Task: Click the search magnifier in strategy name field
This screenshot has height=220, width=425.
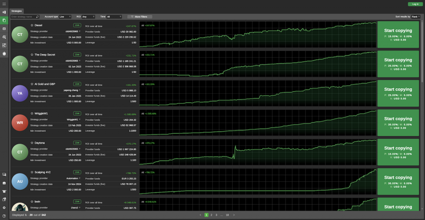Action: click(x=37, y=17)
